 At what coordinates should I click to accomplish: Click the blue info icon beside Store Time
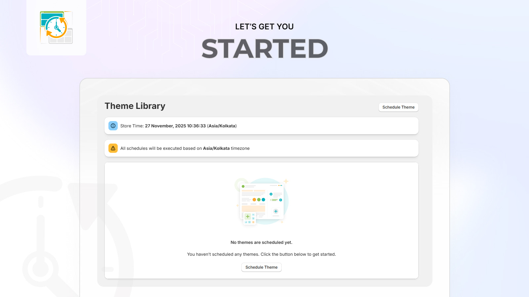pos(113,126)
